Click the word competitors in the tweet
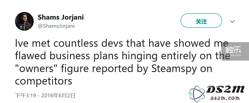This screenshot has width=249, height=103. pos(43,81)
